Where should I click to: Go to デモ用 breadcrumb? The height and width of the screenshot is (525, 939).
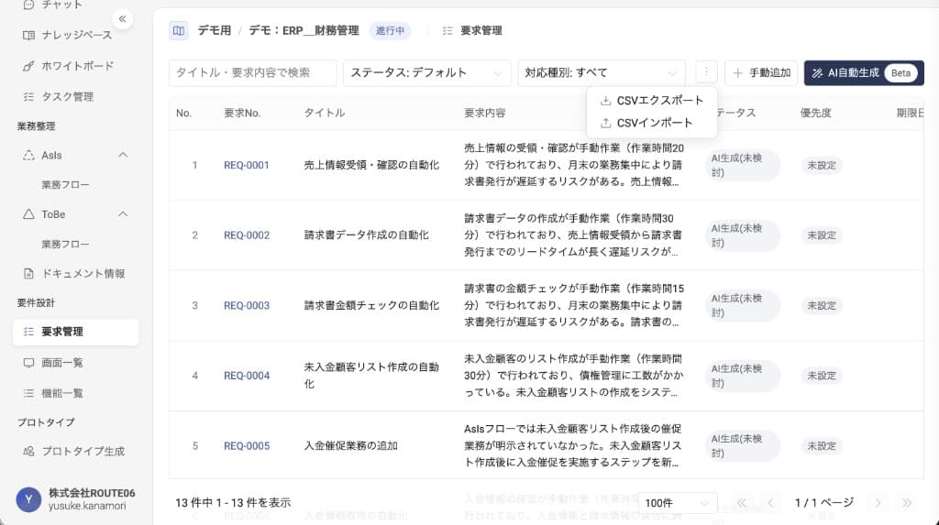[215, 30]
